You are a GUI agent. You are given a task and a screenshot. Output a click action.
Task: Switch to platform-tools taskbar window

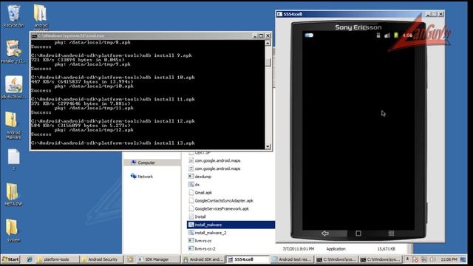click(57, 259)
